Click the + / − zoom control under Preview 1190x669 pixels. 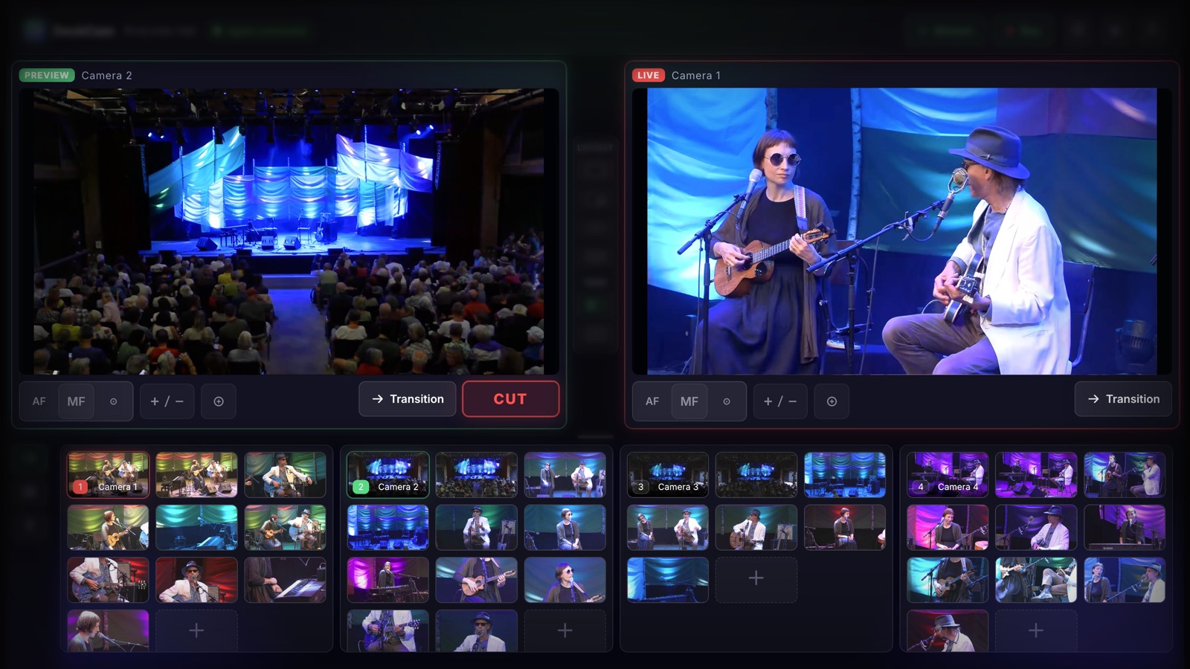(x=167, y=401)
